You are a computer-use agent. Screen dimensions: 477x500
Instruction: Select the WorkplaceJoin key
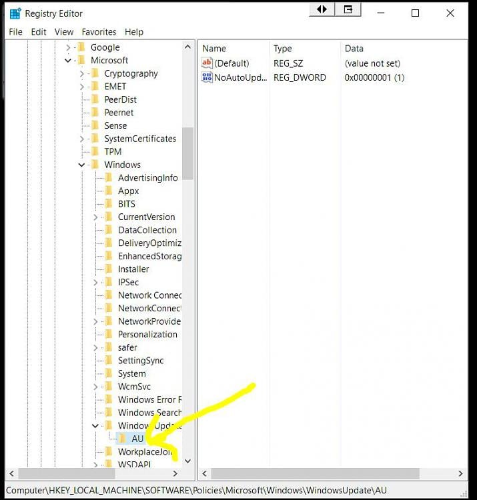click(x=145, y=452)
